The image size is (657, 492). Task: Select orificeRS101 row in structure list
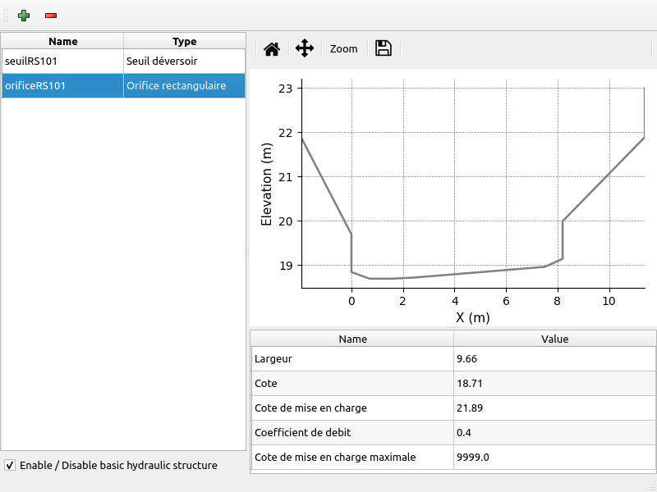[x=62, y=85]
